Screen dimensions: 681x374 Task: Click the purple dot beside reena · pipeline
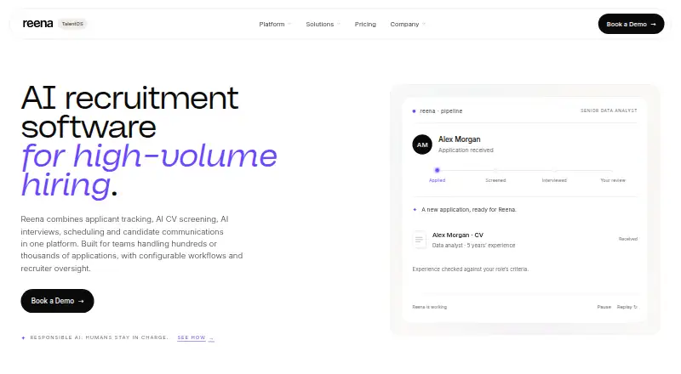tap(414, 111)
